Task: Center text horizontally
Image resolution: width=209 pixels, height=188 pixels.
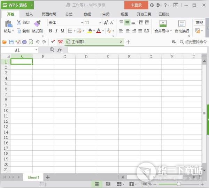Action: click(x=127, y=31)
